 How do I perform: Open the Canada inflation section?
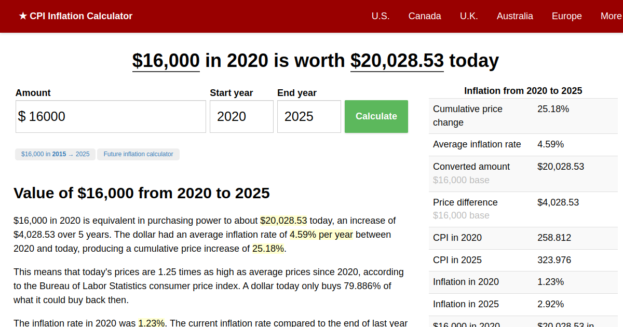425,16
